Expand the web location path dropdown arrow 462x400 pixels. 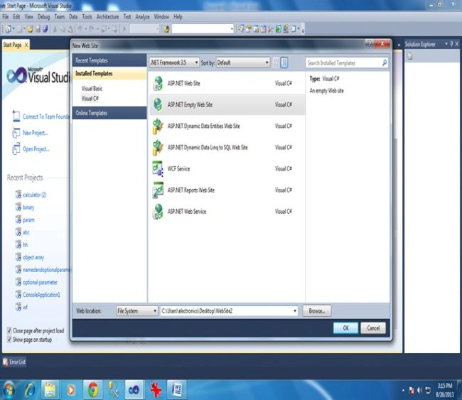(295, 310)
